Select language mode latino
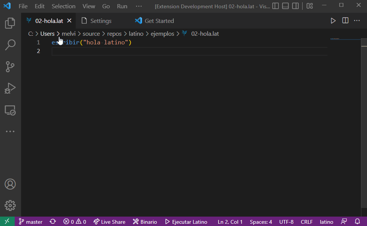The height and width of the screenshot is (226, 367). coord(327,221)
